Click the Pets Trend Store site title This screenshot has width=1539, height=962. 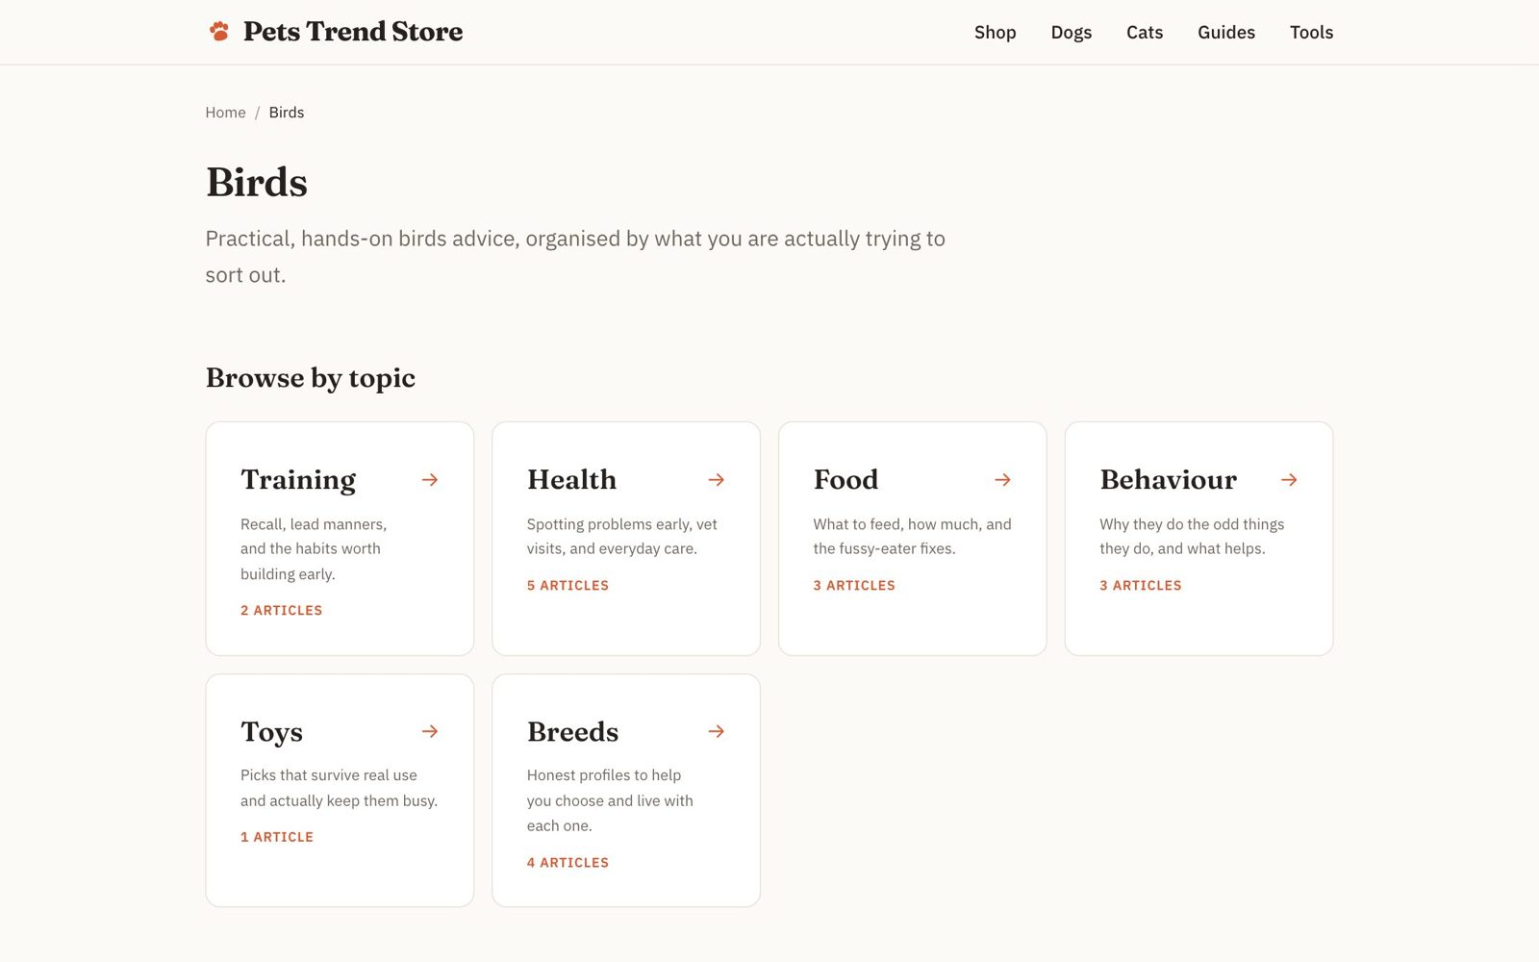[353, 32]
